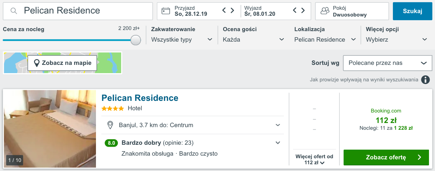The height and width of the screenshot is (171, 435).
Task: Open the Pelican Residence hotel title link
Action: [x=140, y=98]
